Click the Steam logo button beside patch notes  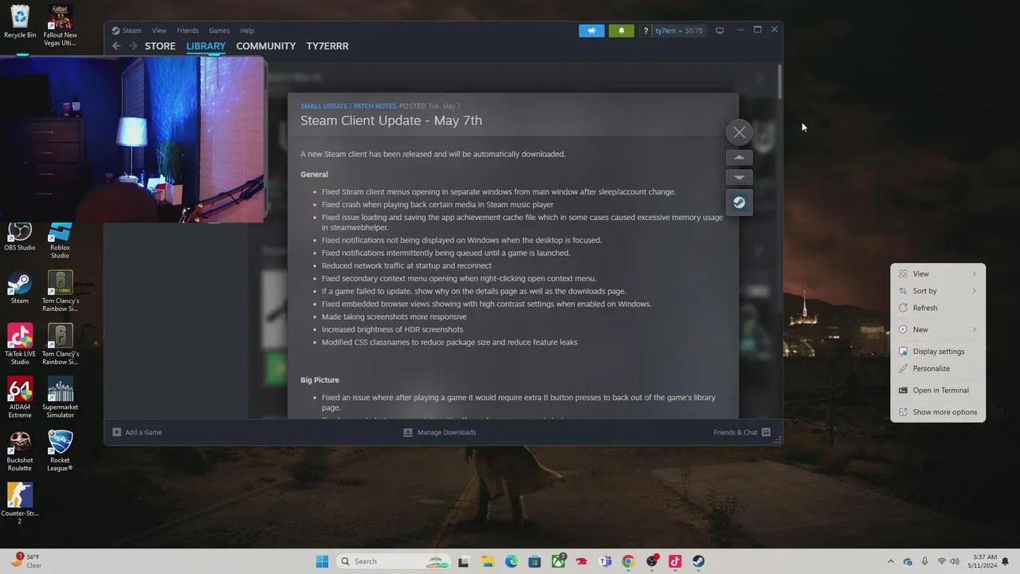tap(739, 202)
